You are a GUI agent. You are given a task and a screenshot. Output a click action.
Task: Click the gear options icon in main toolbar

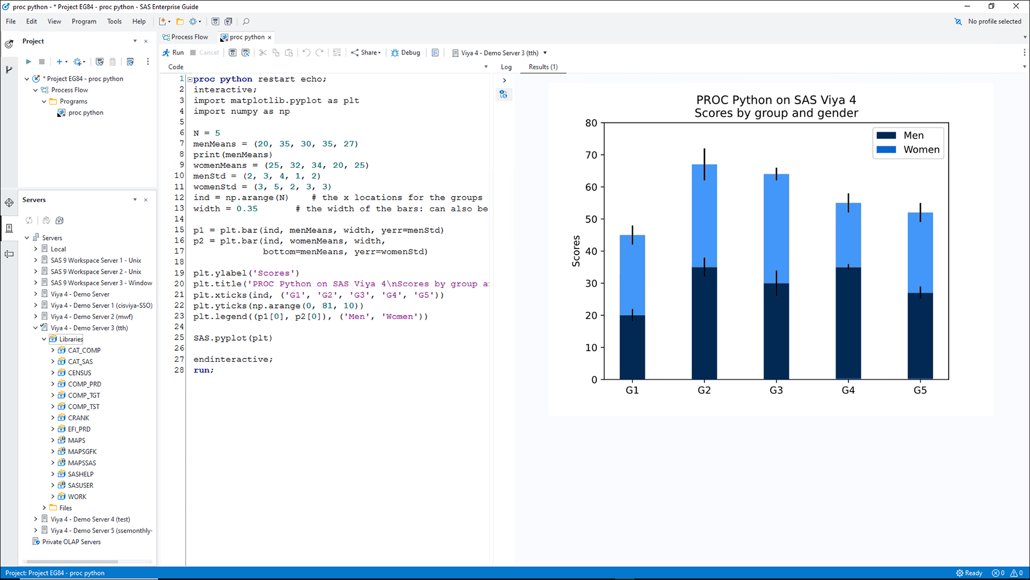[x=195, y=22]
